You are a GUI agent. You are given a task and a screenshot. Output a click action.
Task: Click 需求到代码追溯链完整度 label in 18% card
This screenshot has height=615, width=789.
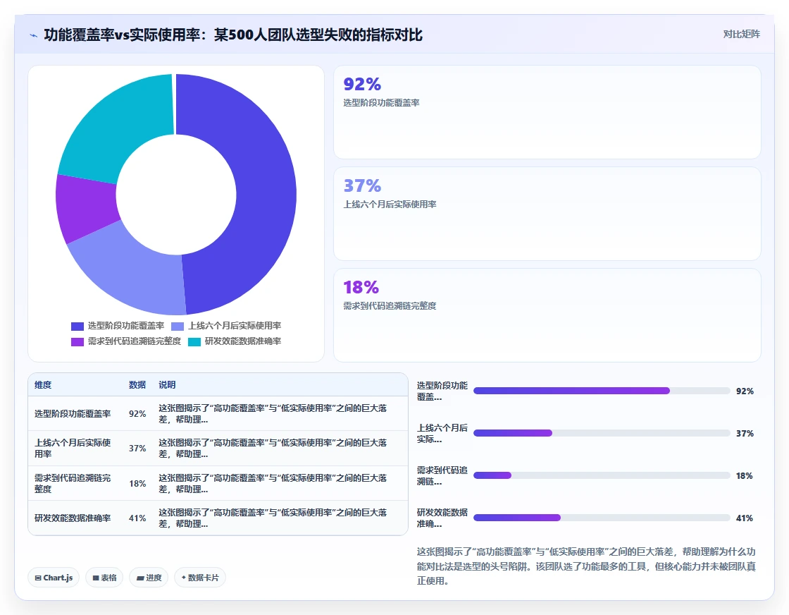coord(390,306)
